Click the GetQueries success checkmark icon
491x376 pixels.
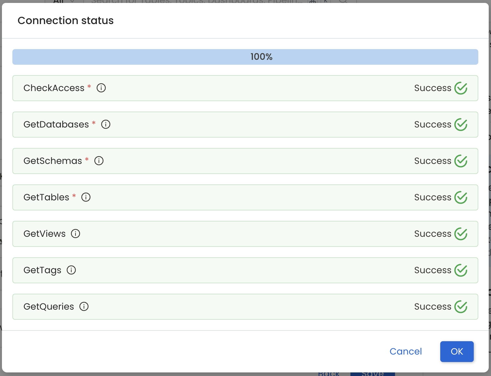point(461,307)
